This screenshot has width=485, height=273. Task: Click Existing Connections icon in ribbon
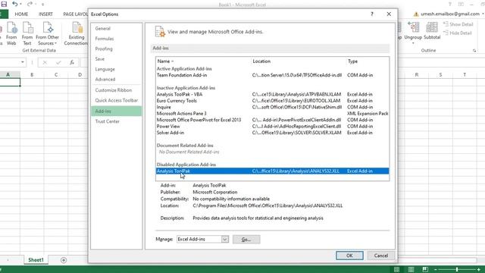pos(76,33)
